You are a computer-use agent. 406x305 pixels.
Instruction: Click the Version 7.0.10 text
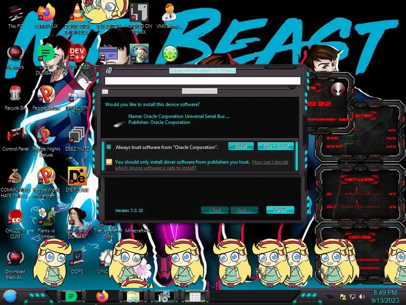[129, 210]
